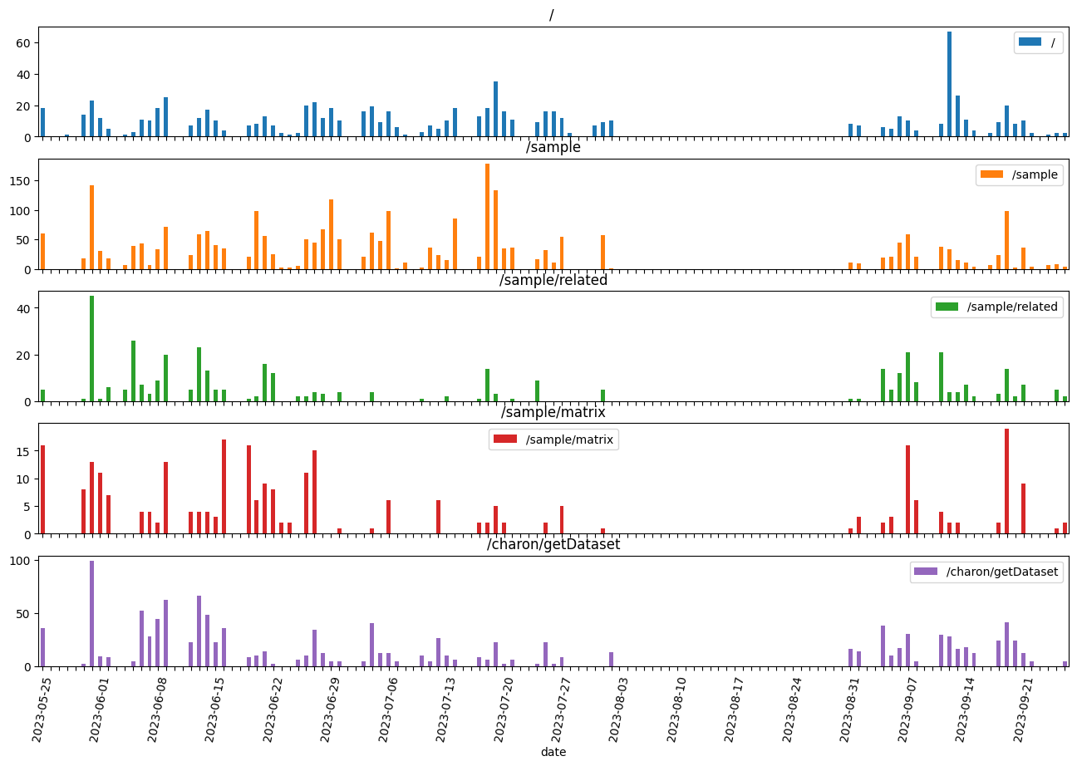
Task: Click the 2023-06-29 date tick label
Action: (331, 710)
